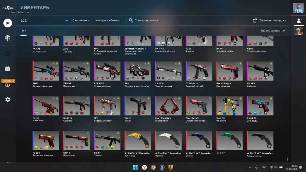306x172 pixels.
Task: Select the StatTrak Керамбит Патина knife
Action: (168, 140)
